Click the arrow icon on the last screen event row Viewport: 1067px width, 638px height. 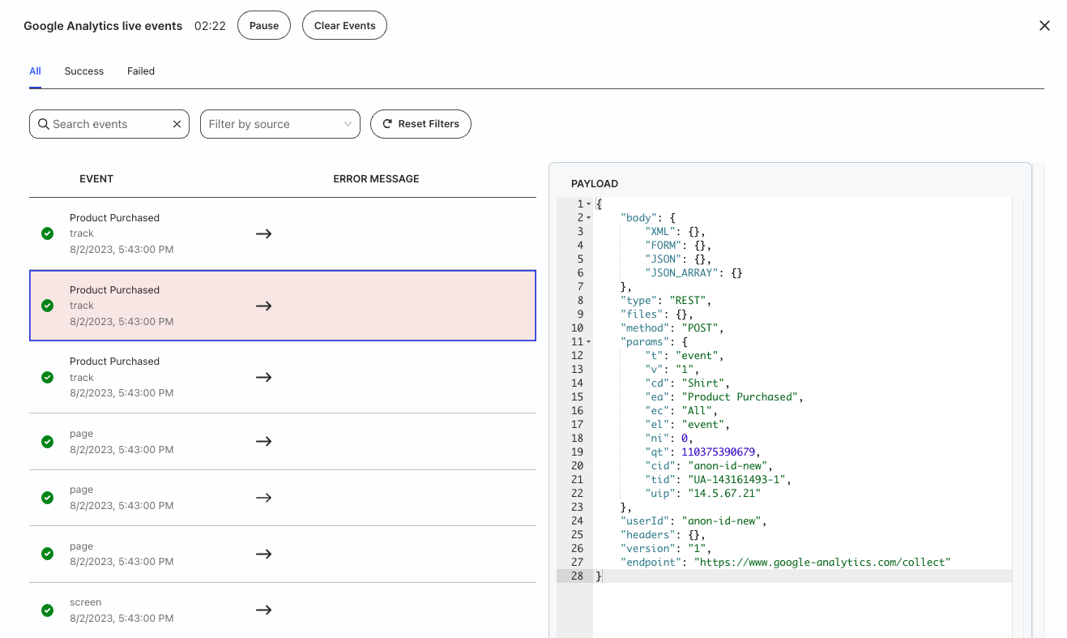pos(263,610)
